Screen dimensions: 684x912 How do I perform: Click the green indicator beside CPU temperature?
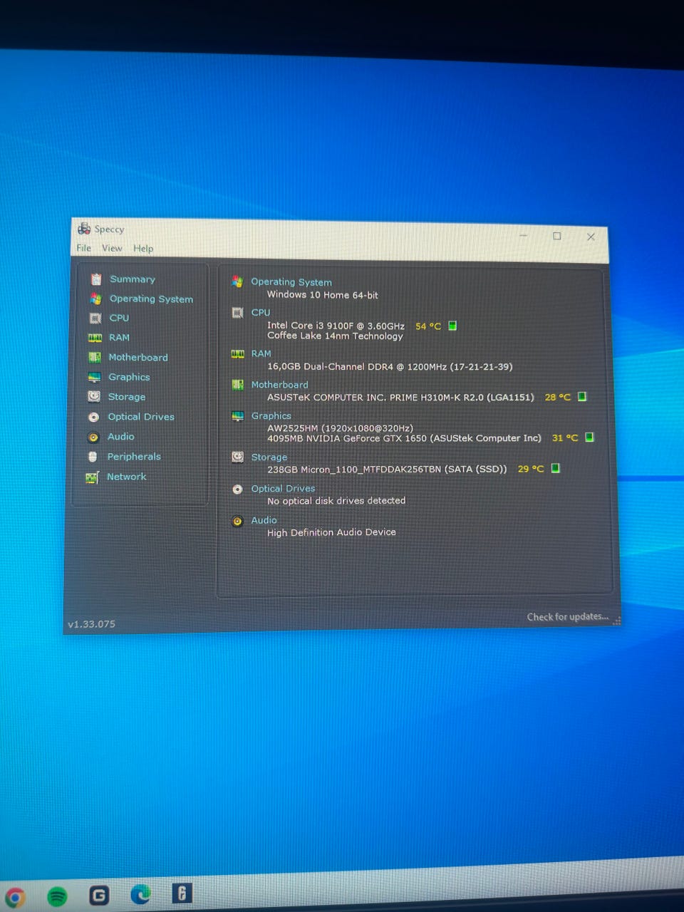[452, 326]
